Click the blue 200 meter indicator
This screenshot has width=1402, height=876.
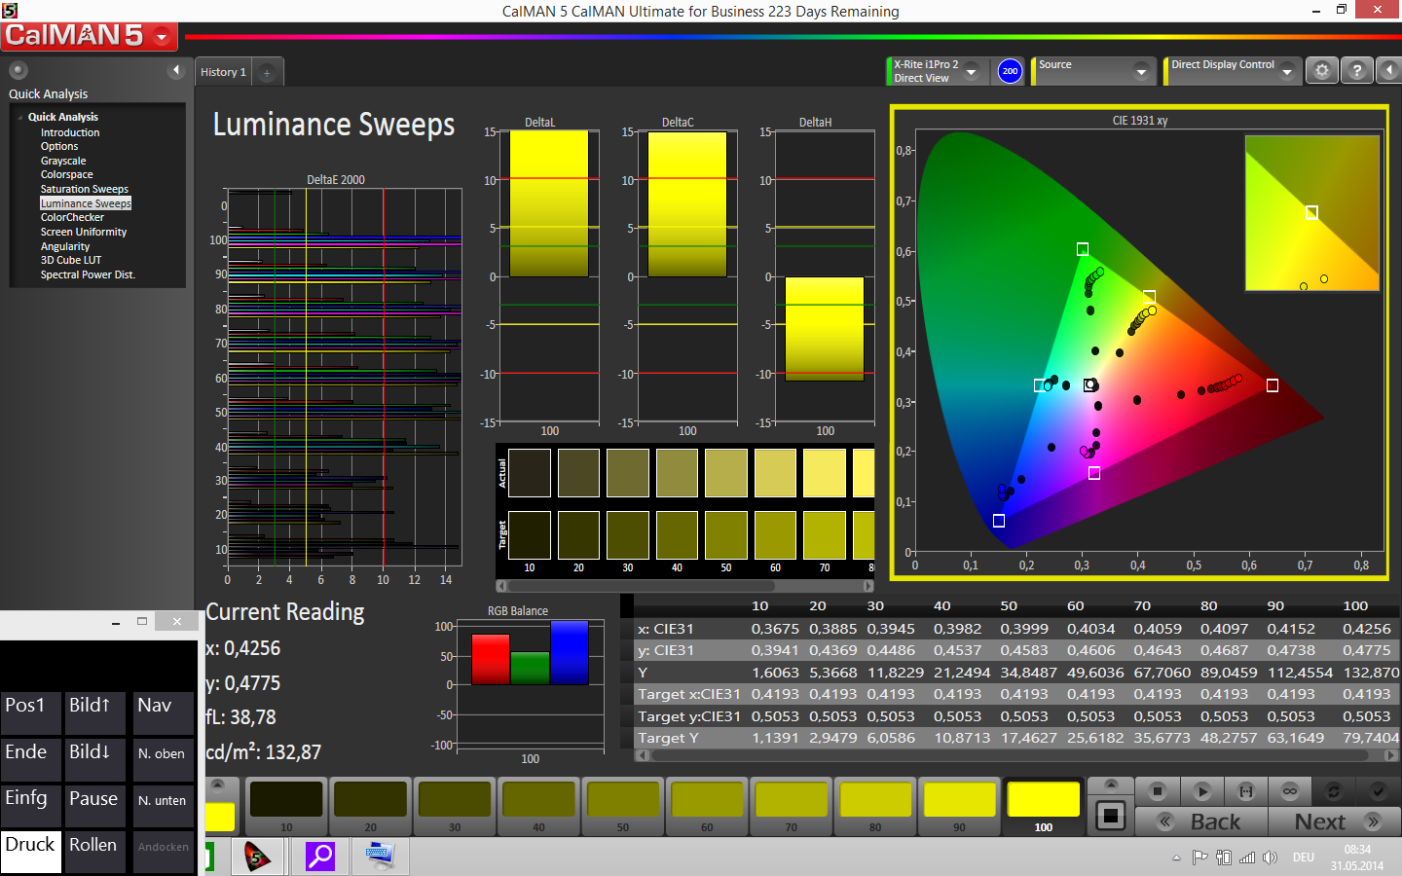point(1010,71)
